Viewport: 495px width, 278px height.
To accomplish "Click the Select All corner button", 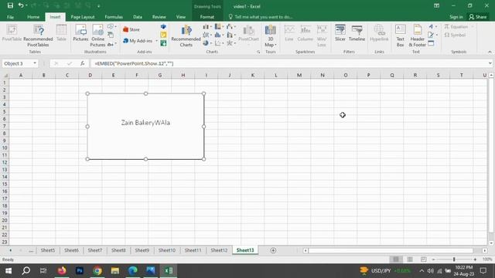I will (x=5, y=75).
